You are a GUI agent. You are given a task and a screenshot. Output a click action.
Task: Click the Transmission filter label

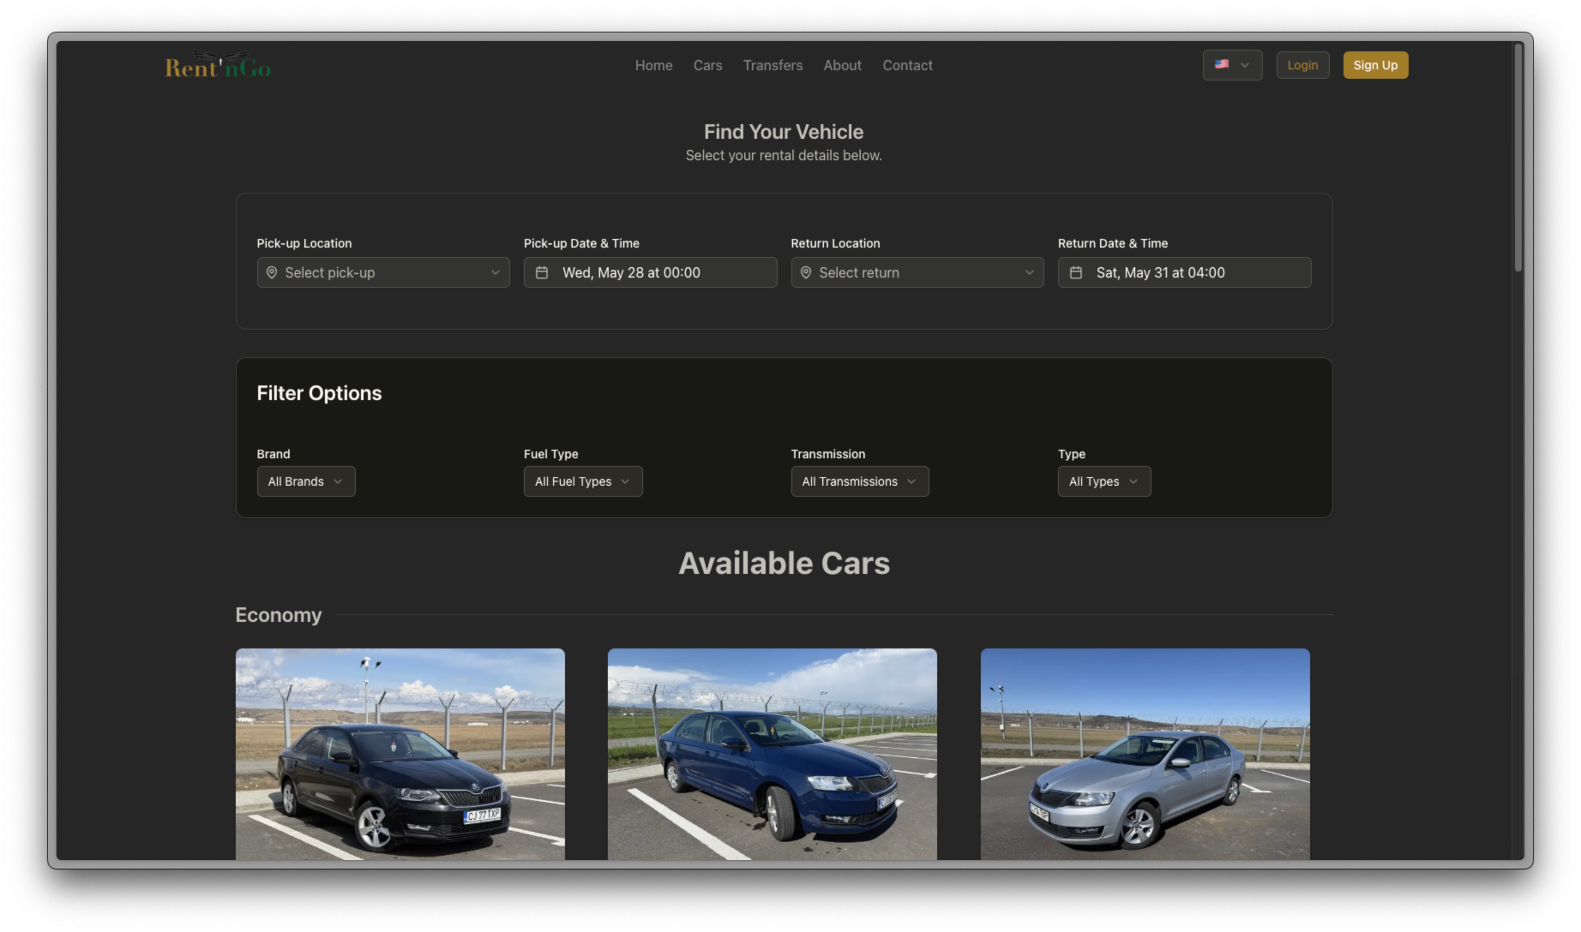coord(828,454)
